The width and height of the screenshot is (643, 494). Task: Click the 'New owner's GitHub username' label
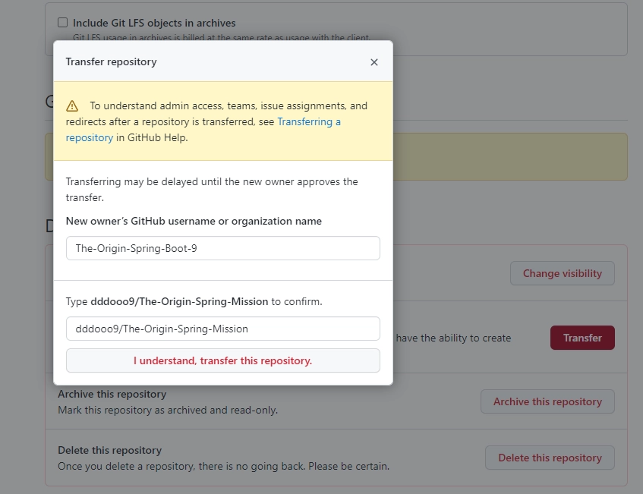click(x=194, y=221)
